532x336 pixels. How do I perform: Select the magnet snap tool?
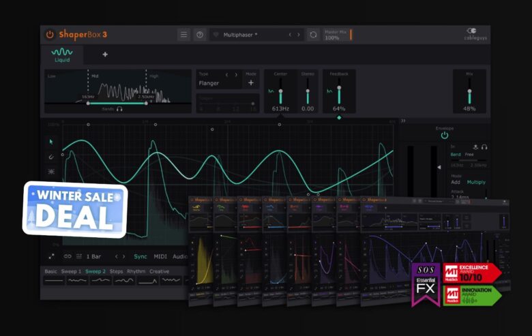click(51, 157)
